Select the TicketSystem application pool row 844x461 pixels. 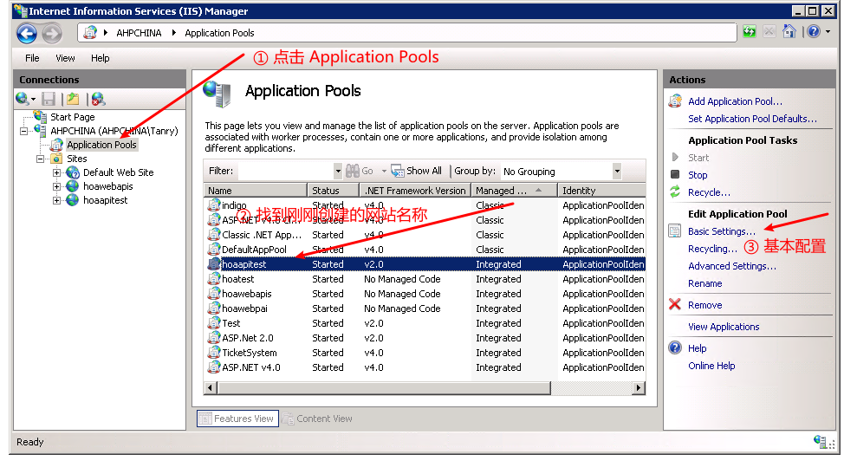250,353
